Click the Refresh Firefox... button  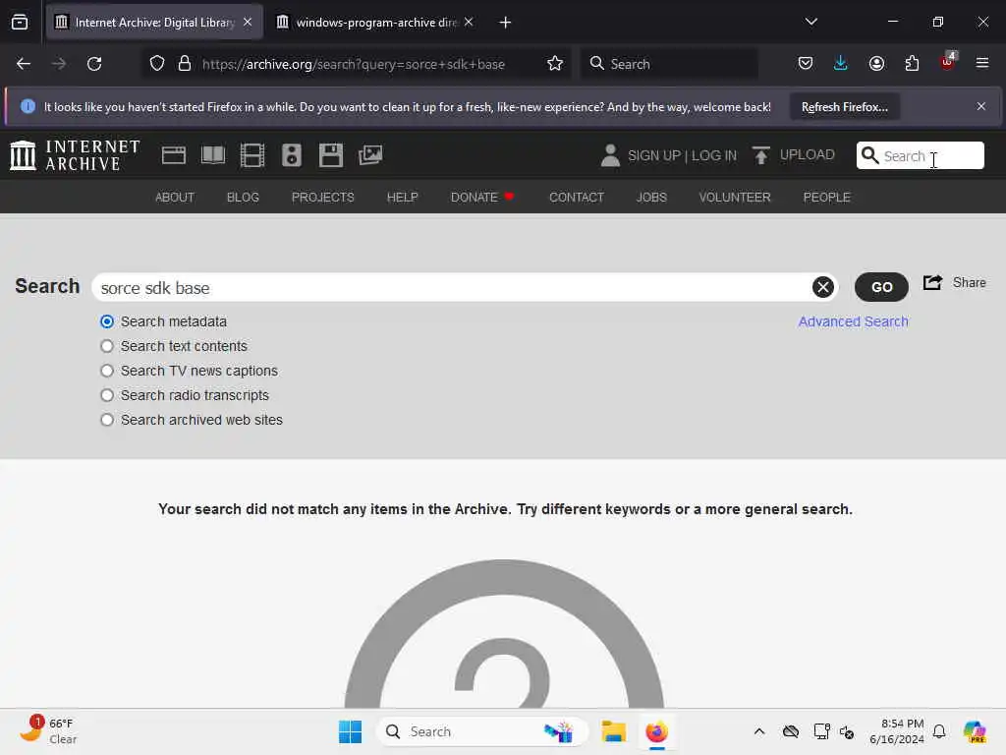(844, 106)
